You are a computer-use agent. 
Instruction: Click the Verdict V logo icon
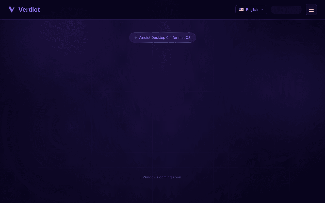[x=12, y=10]
